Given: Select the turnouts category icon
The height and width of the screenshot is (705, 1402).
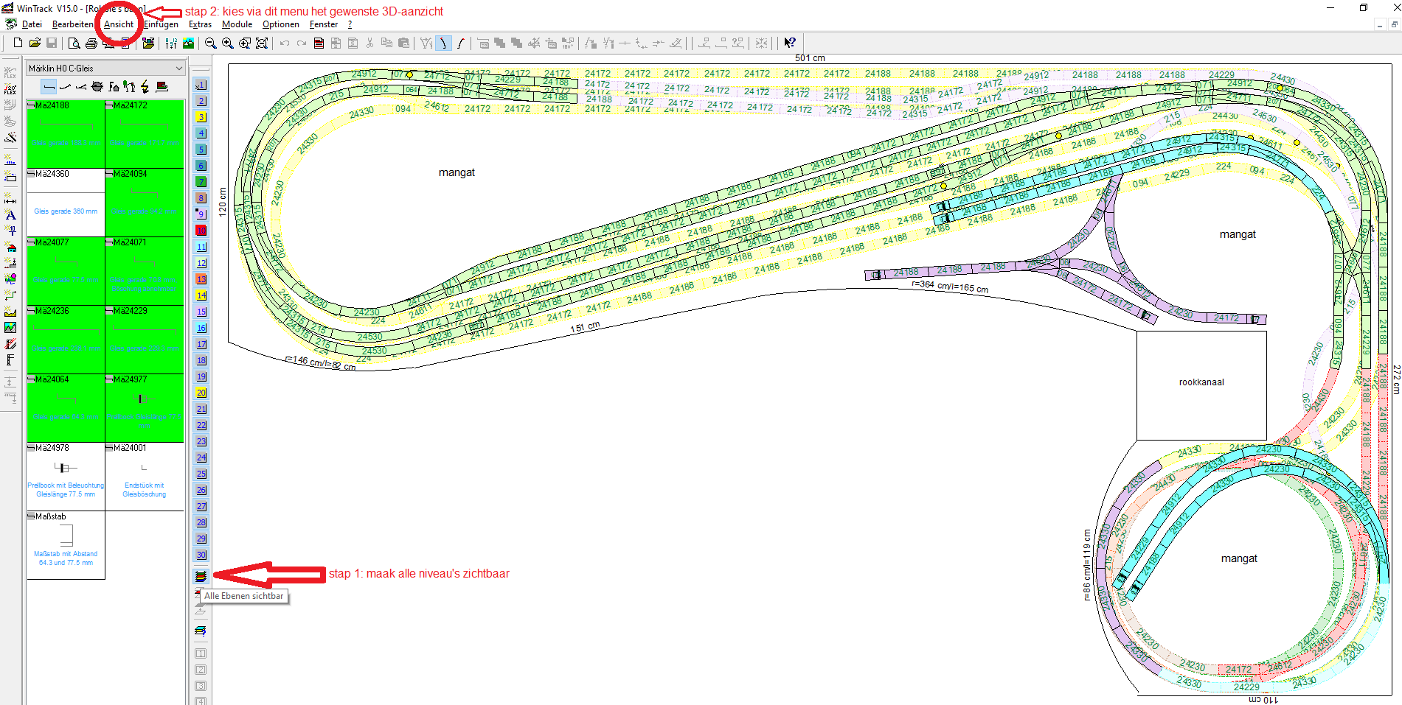Looking at the screenshot, I should click(81, 87).
